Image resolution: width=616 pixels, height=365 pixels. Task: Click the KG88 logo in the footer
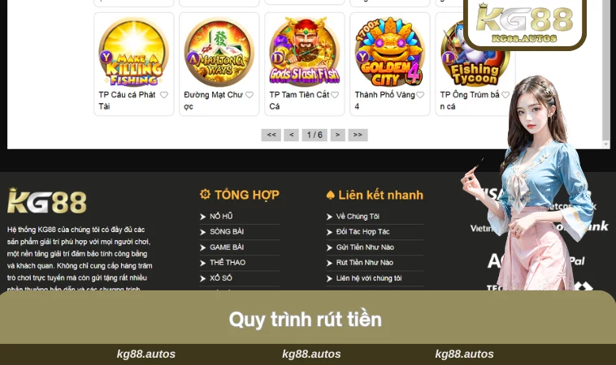(47, 200)
